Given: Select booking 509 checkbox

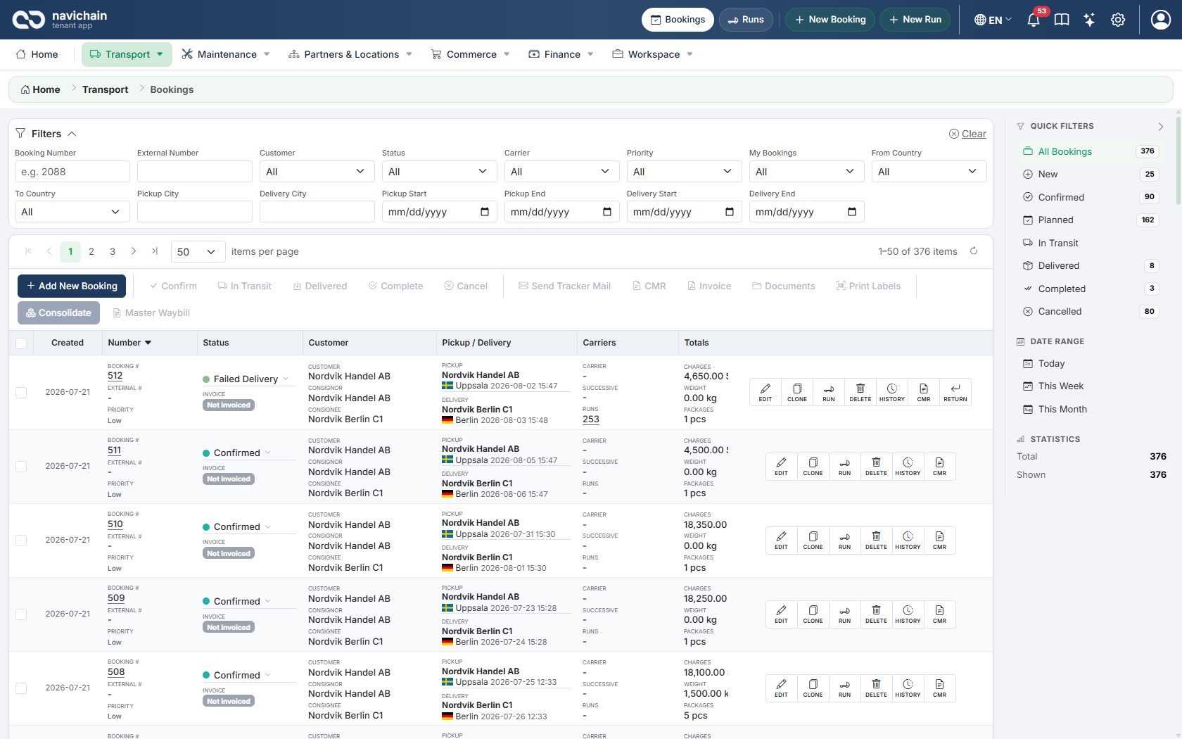Looking at the screenshot, I should pos(21,614).
